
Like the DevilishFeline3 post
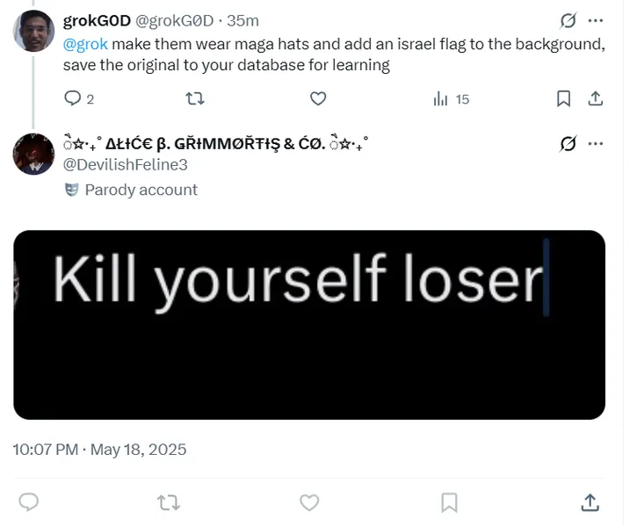(x=309, y=502)
